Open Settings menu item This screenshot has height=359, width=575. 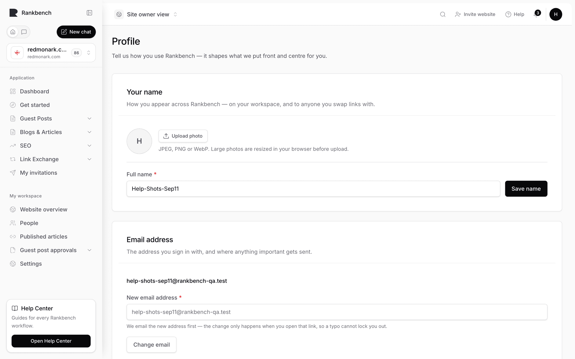coord(51,264)
